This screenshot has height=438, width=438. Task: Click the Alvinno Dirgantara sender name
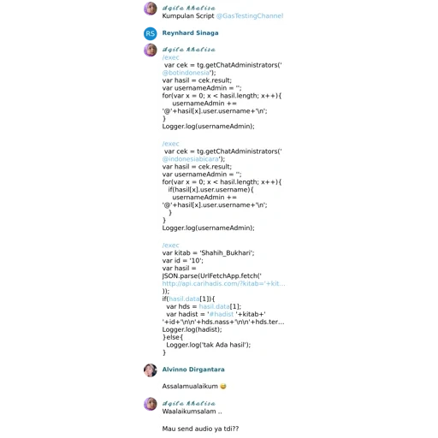pos(193,370)
